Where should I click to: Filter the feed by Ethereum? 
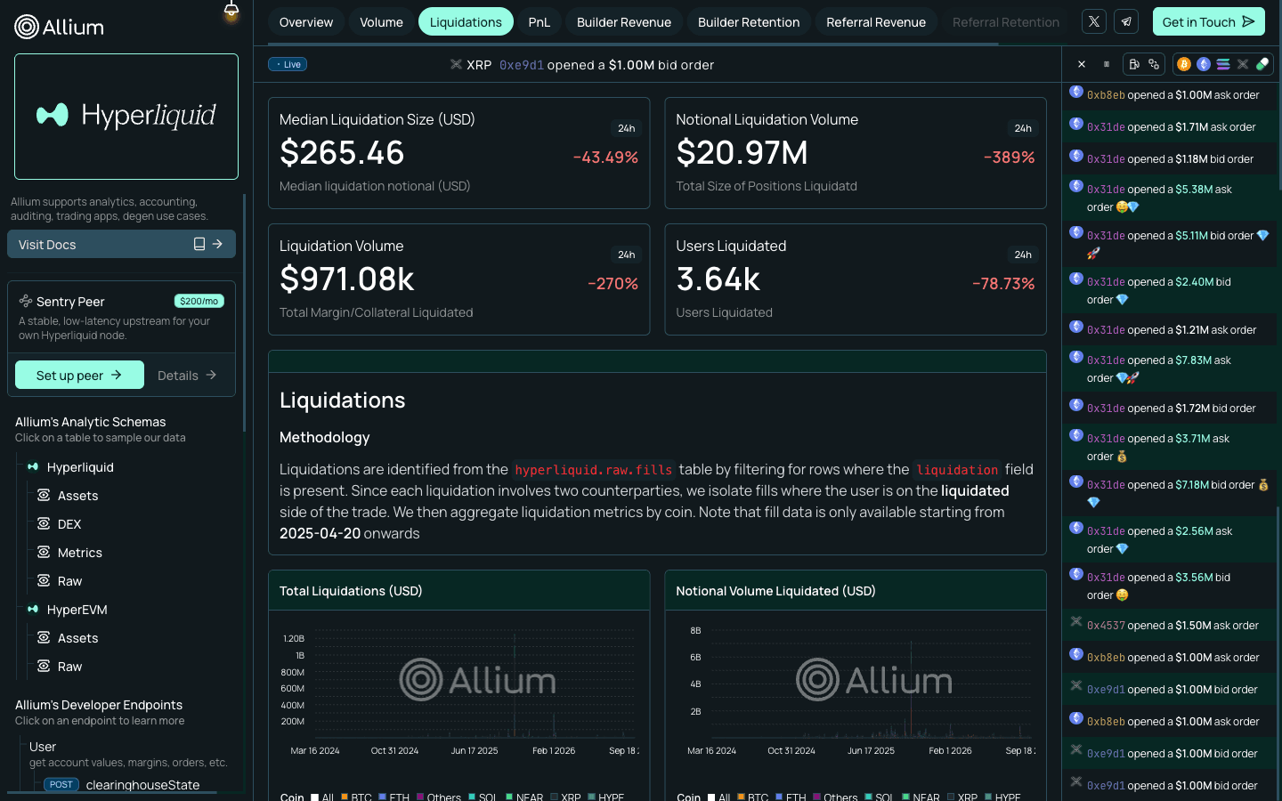[x=1204, y=64]
